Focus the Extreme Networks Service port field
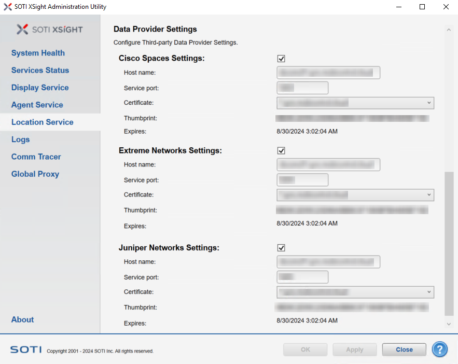 click(302, 180)
